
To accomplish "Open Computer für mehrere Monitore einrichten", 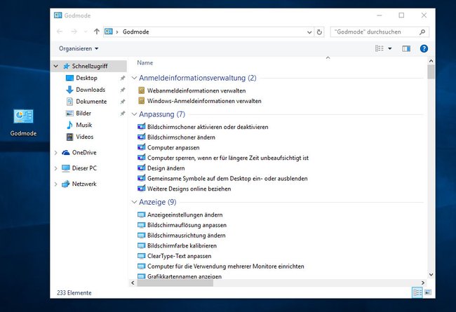I will (x=226, y=266).
